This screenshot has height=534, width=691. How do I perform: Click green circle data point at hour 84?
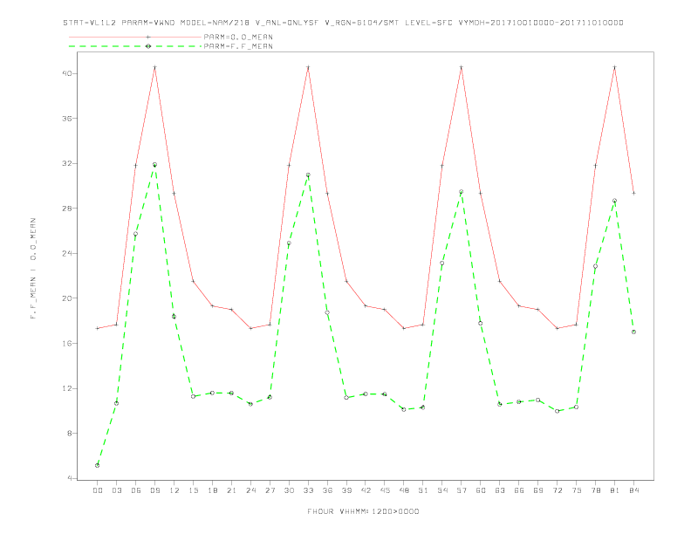(633, 332)
